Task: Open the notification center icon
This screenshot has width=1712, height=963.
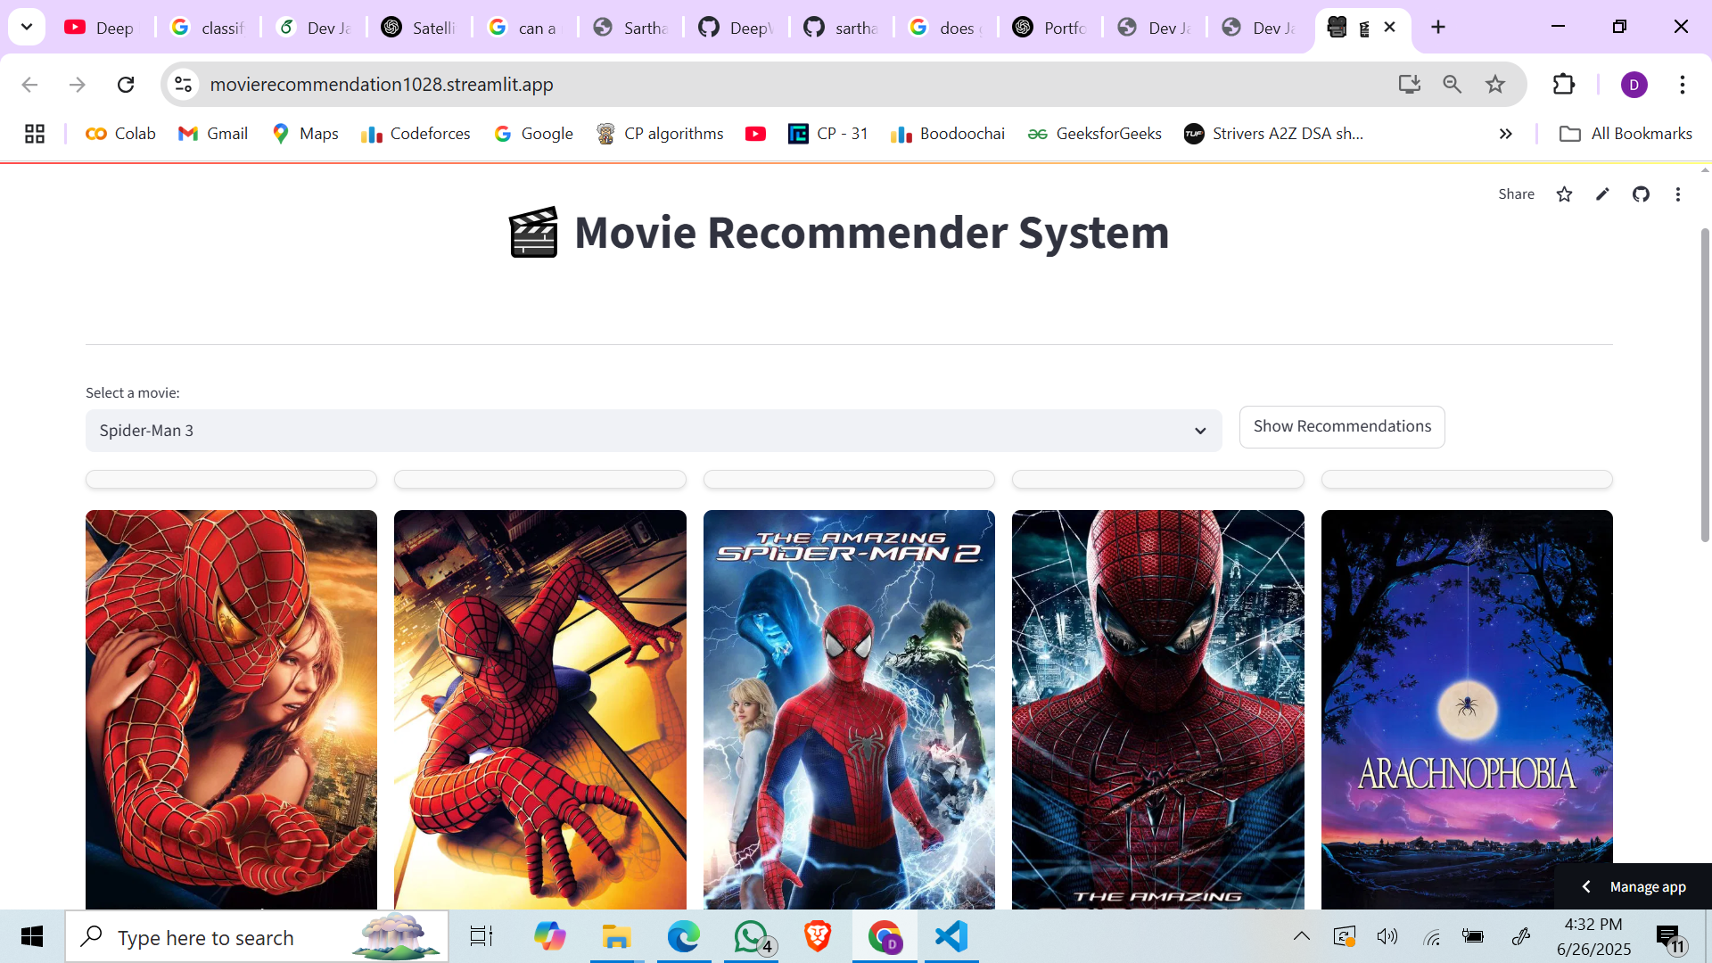Action: tap(1671, 937)
